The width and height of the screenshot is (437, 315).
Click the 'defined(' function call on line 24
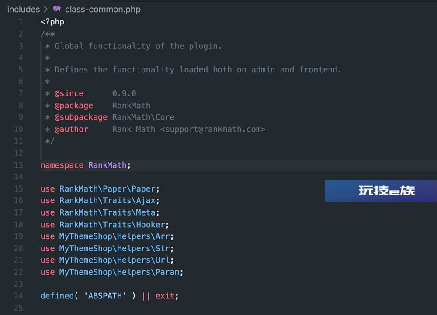click(59, 296)
